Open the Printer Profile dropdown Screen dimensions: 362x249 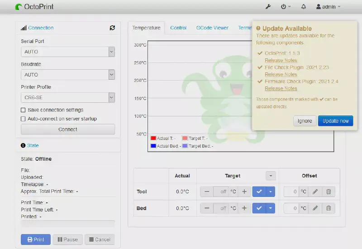[x=68, y=97]
